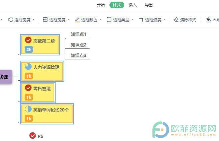Toggle the red checkmark on 零售管理
219x141 pixels.
tap(28, 88)
